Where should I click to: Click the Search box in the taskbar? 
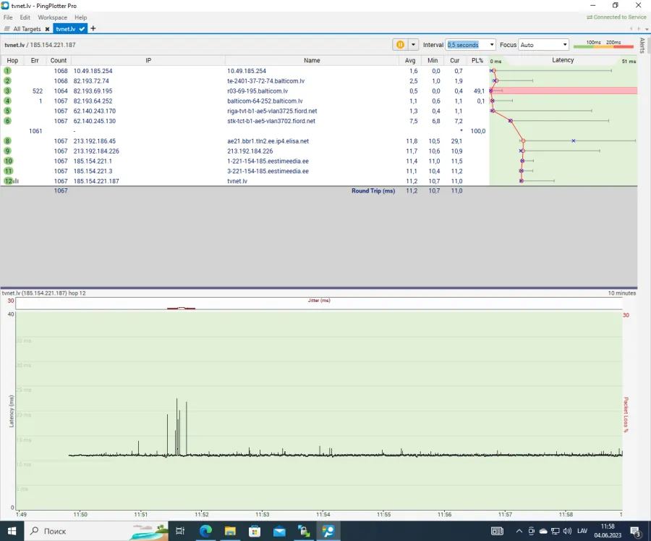[x=96, y=531]
